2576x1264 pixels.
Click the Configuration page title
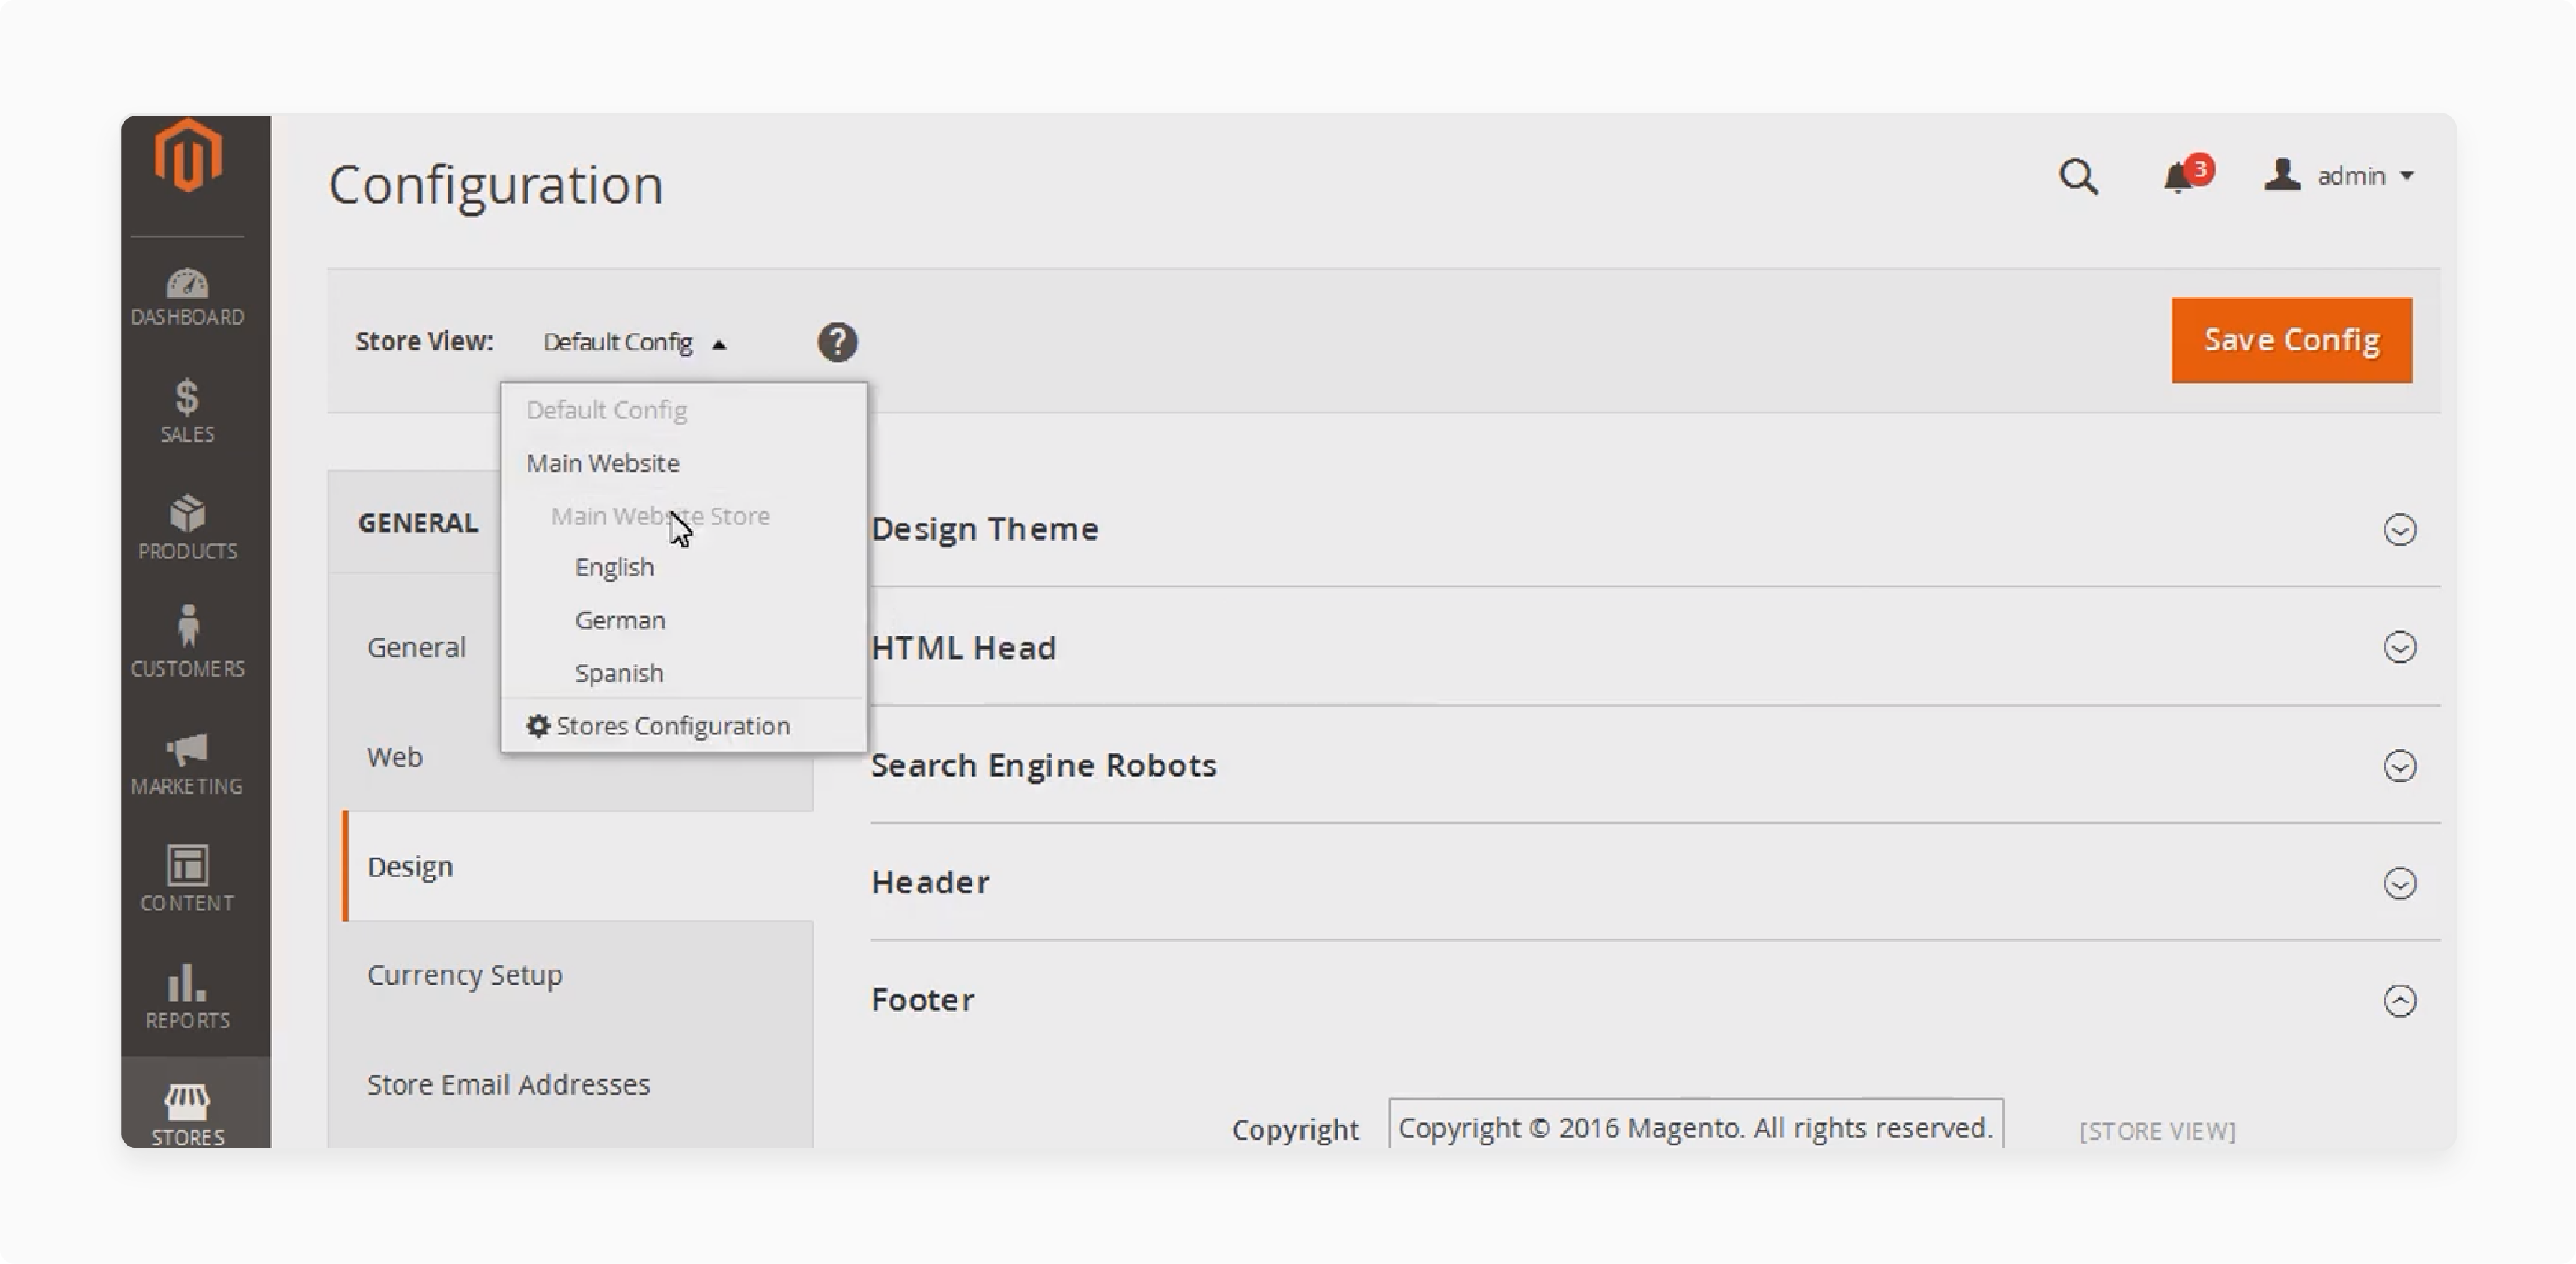[496, 185]
